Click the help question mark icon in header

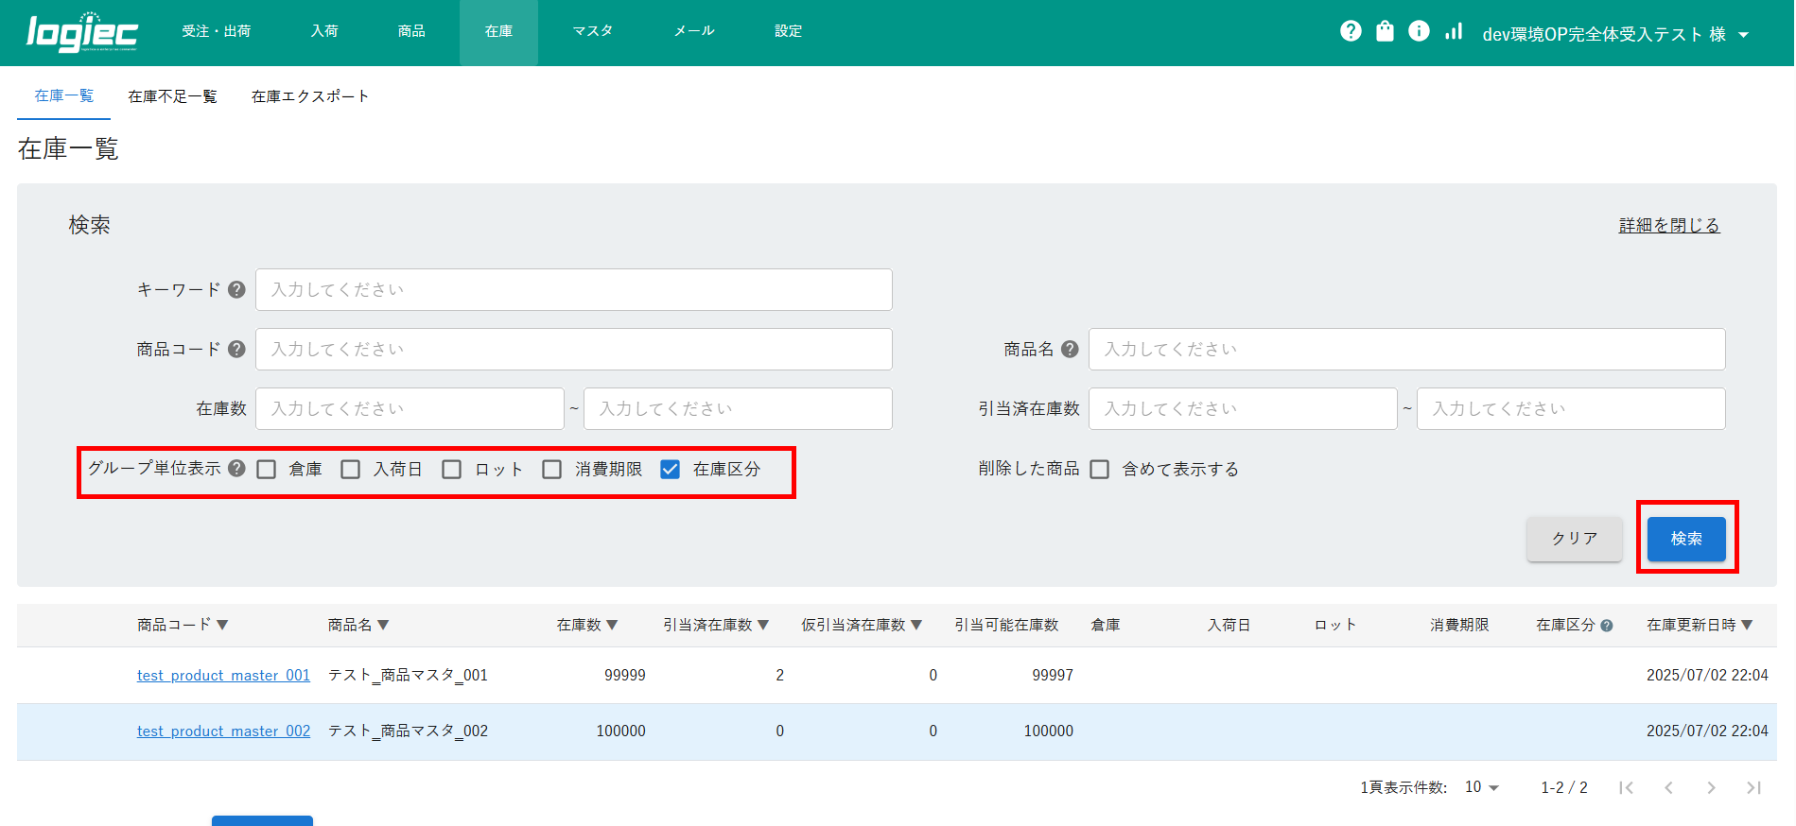[x=1351, y=31]
